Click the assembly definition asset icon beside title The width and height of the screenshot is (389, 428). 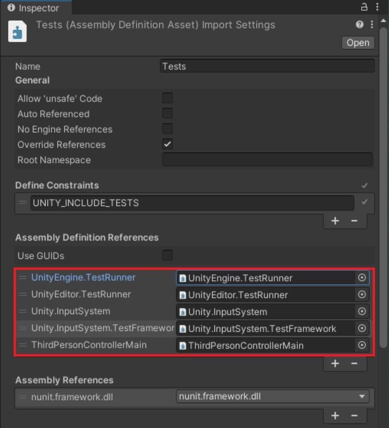tap(18, 31)
